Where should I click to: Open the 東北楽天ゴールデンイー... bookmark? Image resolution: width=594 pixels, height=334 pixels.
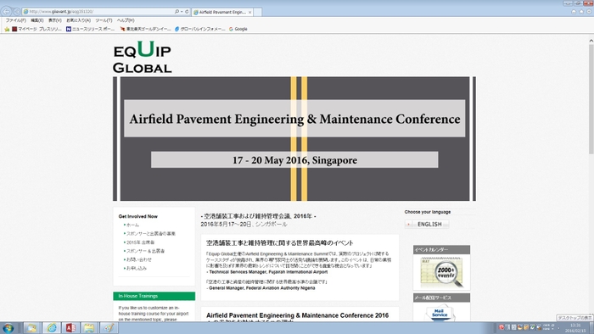click(145, 29)
